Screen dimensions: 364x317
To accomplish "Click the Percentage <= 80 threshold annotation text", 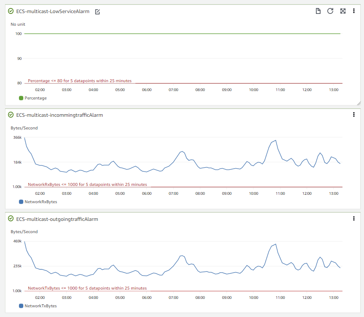I will click(x=80, y=81).
